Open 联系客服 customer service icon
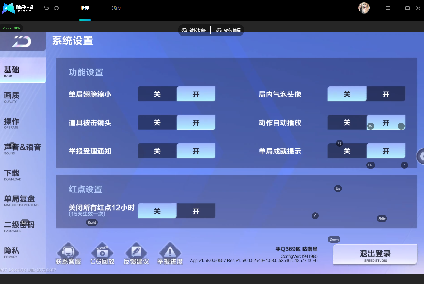The height and width of the screenshot is (284, 424). coord(68,253)
